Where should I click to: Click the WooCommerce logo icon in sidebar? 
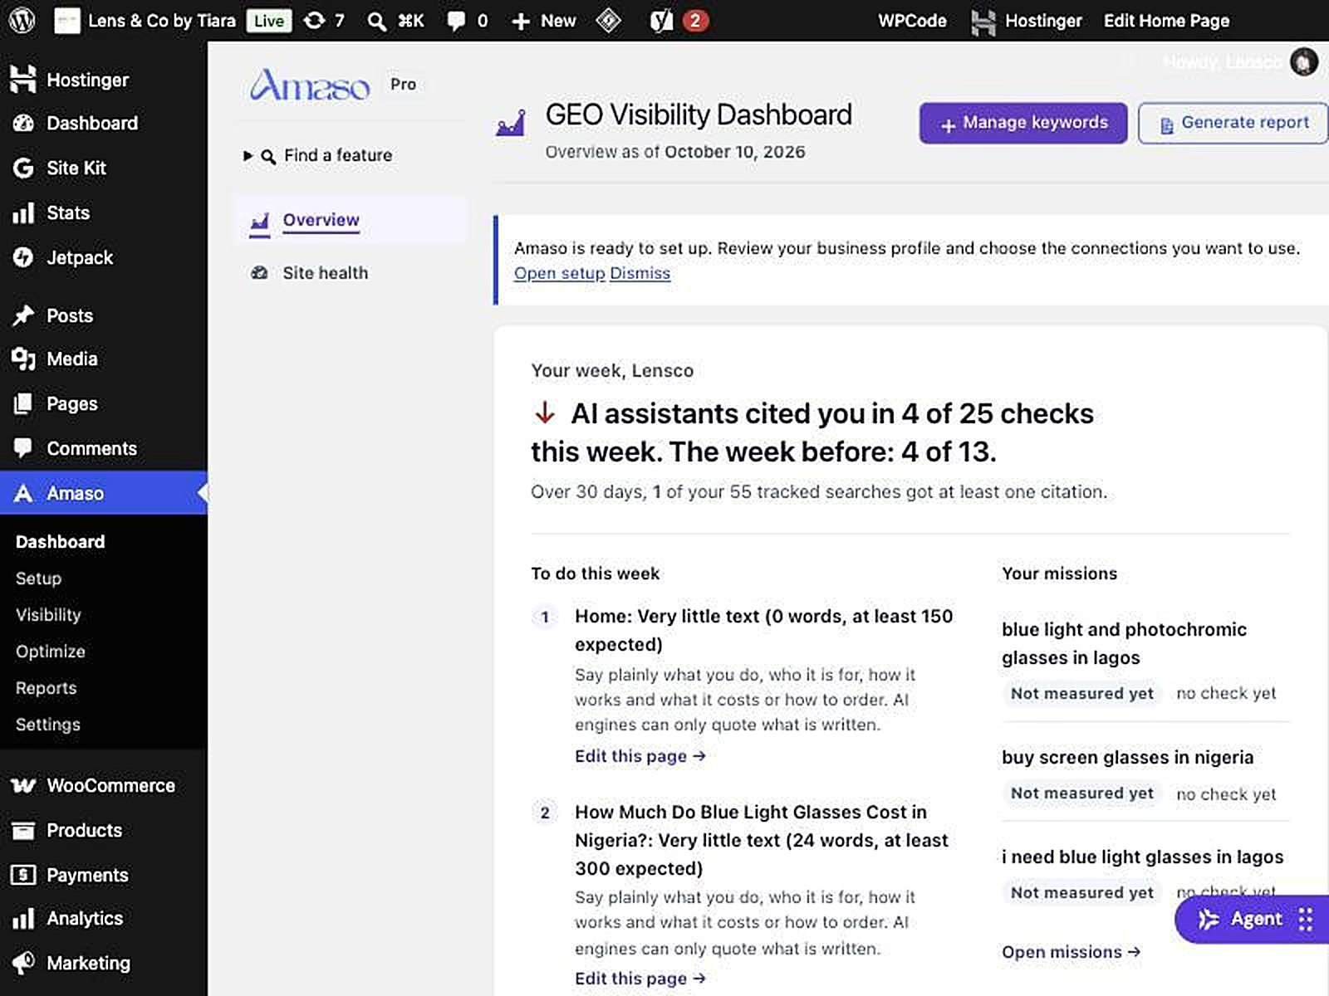click(23, 785)
